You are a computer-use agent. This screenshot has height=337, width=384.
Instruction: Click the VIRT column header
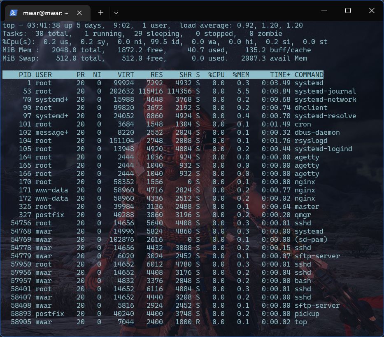coord(126,75)
